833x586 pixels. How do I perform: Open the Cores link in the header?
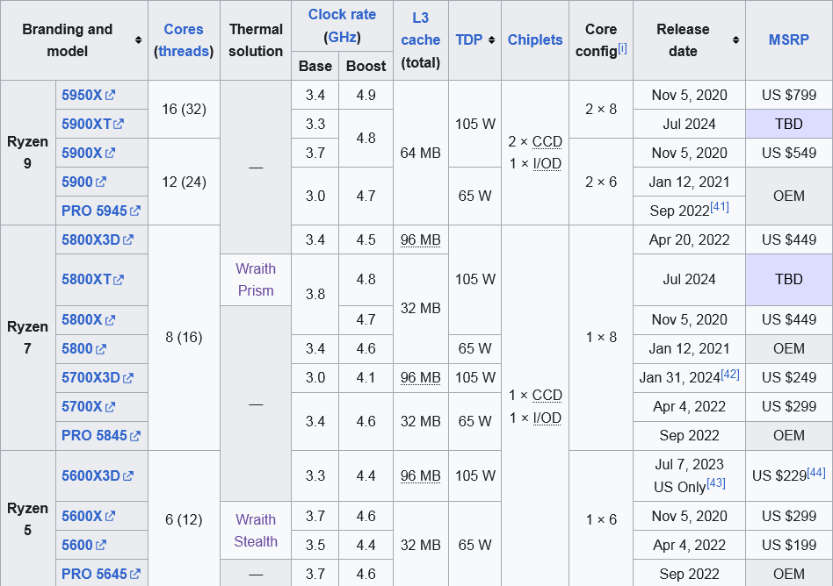tap(184, 29)
